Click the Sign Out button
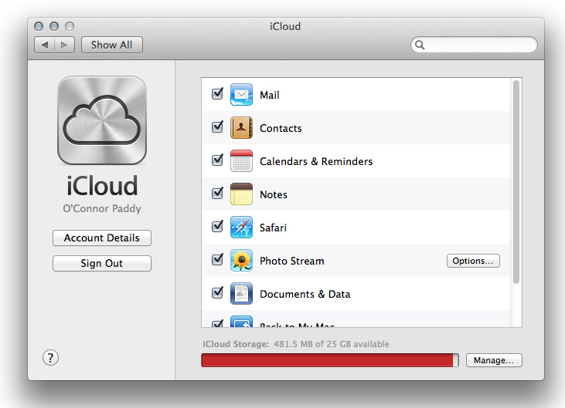Screen dimensions: 565x408 pos(102,263)
